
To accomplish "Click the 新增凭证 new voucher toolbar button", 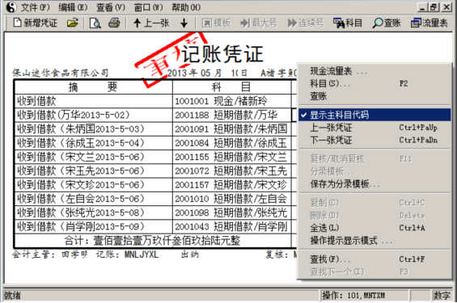I will pyautogui.click(x=36, y=23).
